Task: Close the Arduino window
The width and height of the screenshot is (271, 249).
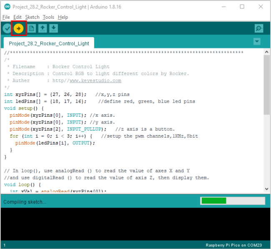Action: click(261, 7)
